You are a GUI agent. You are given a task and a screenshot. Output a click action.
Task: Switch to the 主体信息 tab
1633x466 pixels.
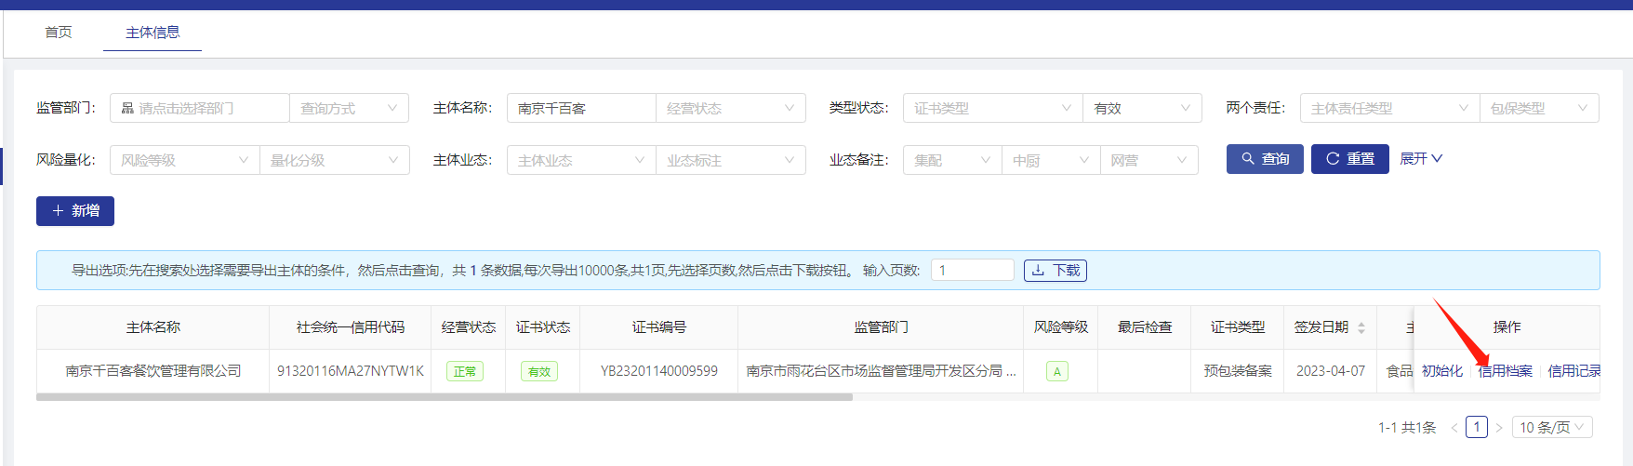153,33
